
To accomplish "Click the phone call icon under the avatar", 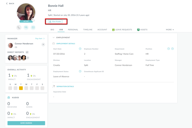I will point(19,27).
